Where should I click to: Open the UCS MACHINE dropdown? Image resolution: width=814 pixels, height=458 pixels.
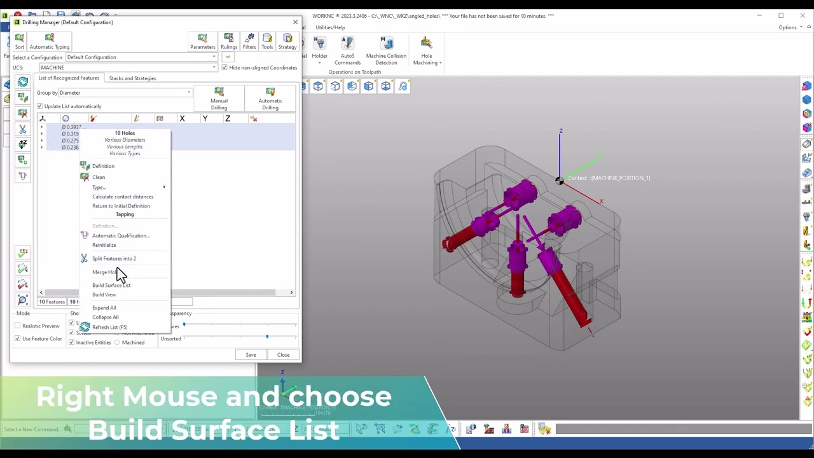(128, 67)
